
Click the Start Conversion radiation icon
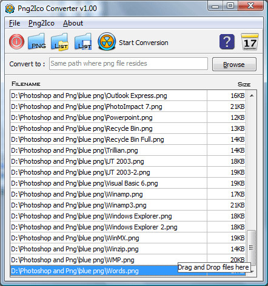pos(107,41)
